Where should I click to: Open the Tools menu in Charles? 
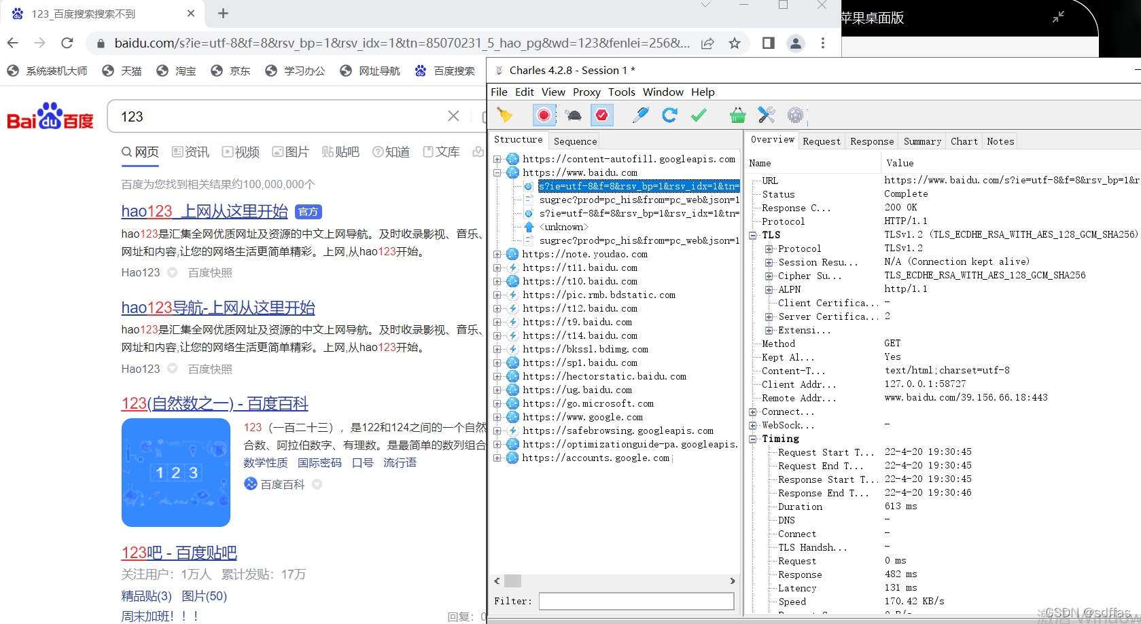(x=622, y=92)
